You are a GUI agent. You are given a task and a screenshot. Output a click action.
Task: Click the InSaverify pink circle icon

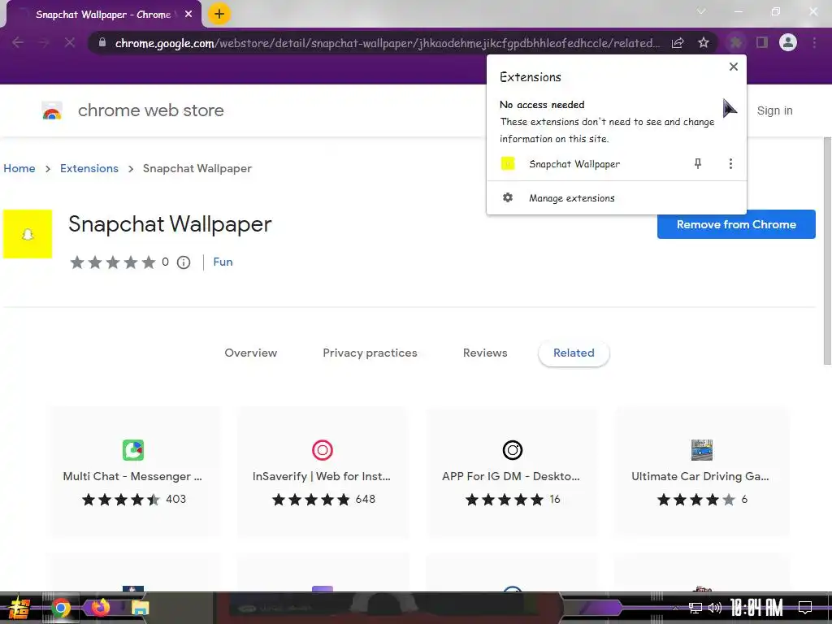pos(322,450)
